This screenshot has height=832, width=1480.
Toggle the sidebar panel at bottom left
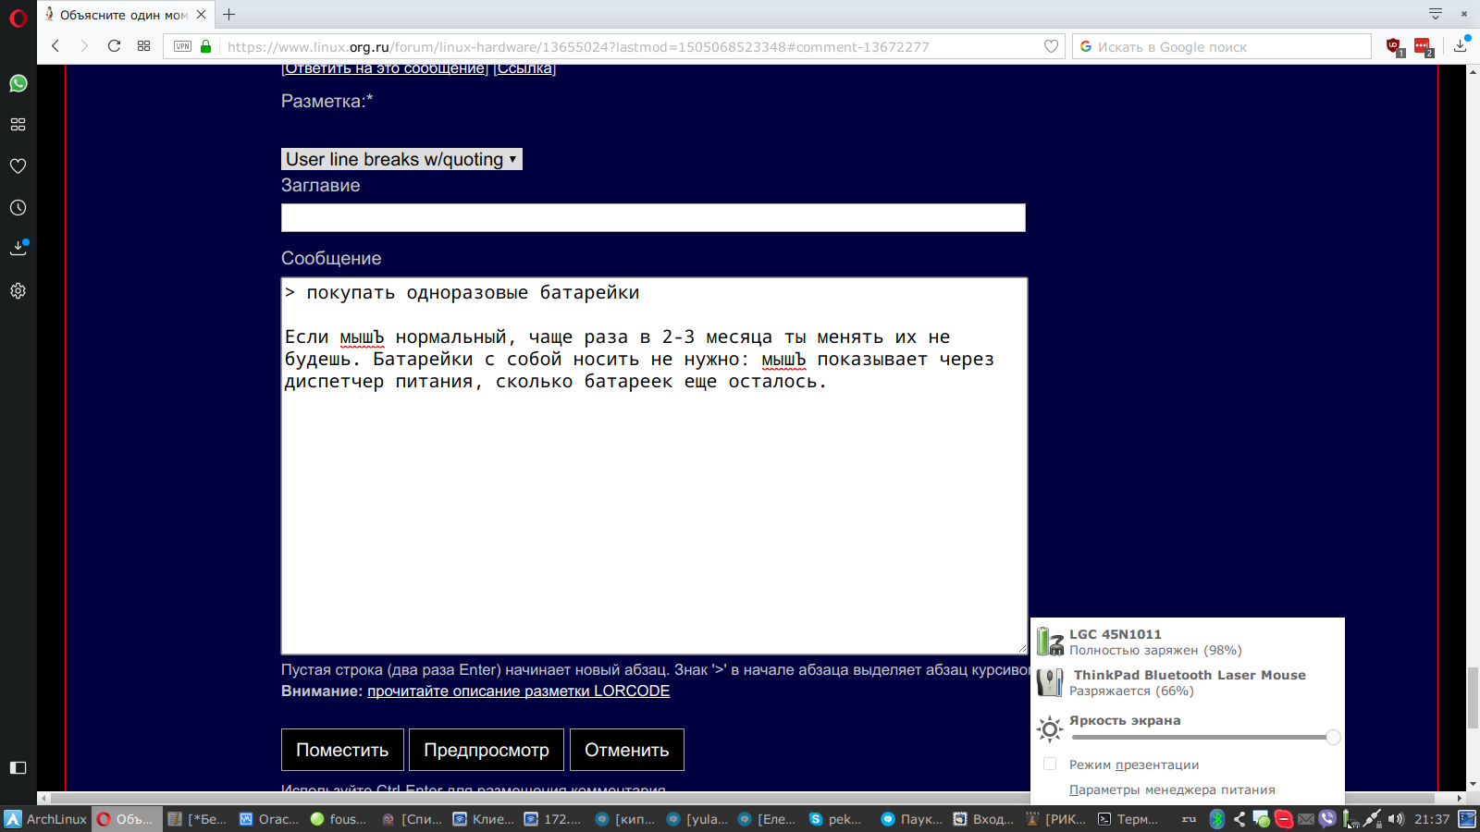(x=18, y=767)
